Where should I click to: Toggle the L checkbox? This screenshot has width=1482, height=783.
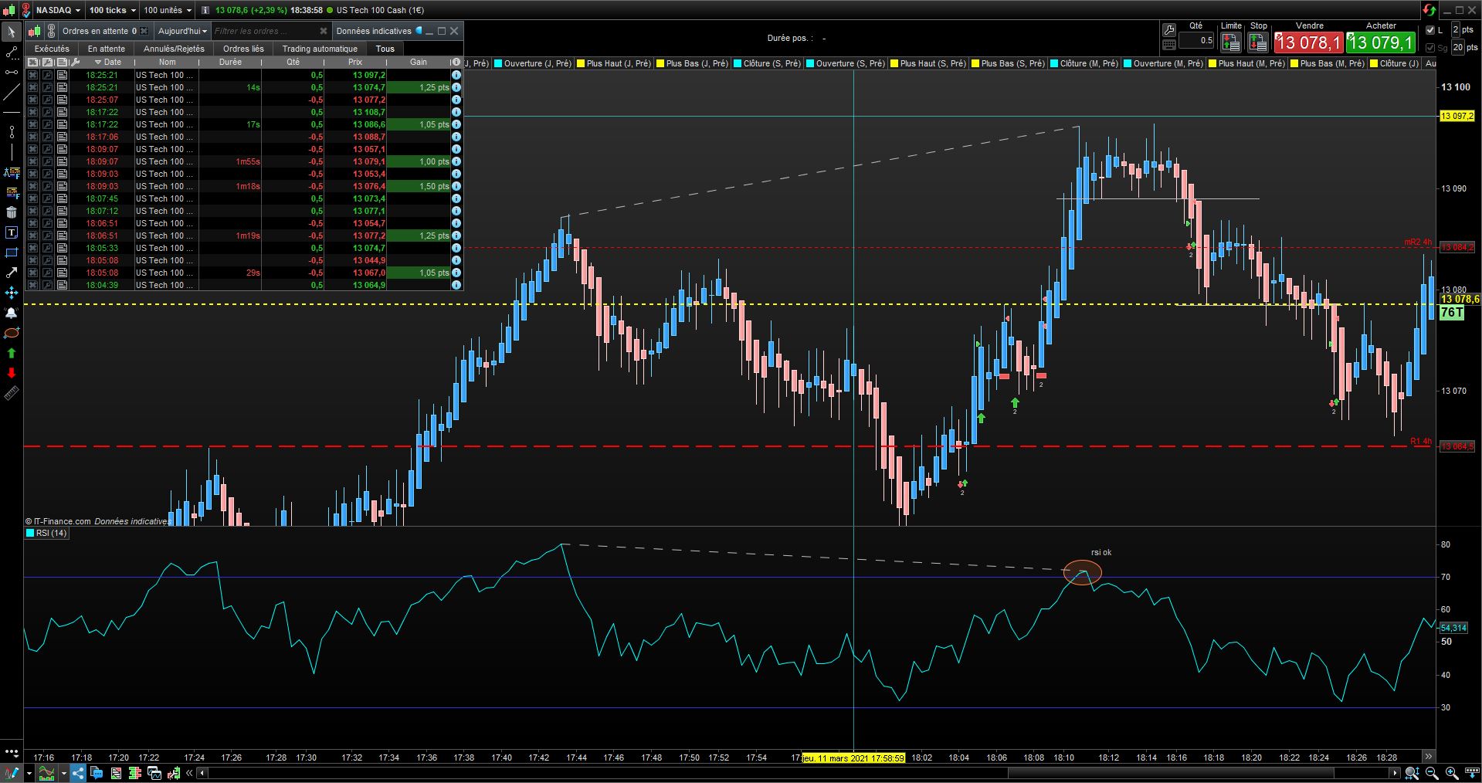coord(1430,30)
